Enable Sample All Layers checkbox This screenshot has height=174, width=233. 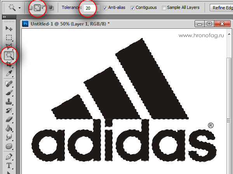click(164, 8)
